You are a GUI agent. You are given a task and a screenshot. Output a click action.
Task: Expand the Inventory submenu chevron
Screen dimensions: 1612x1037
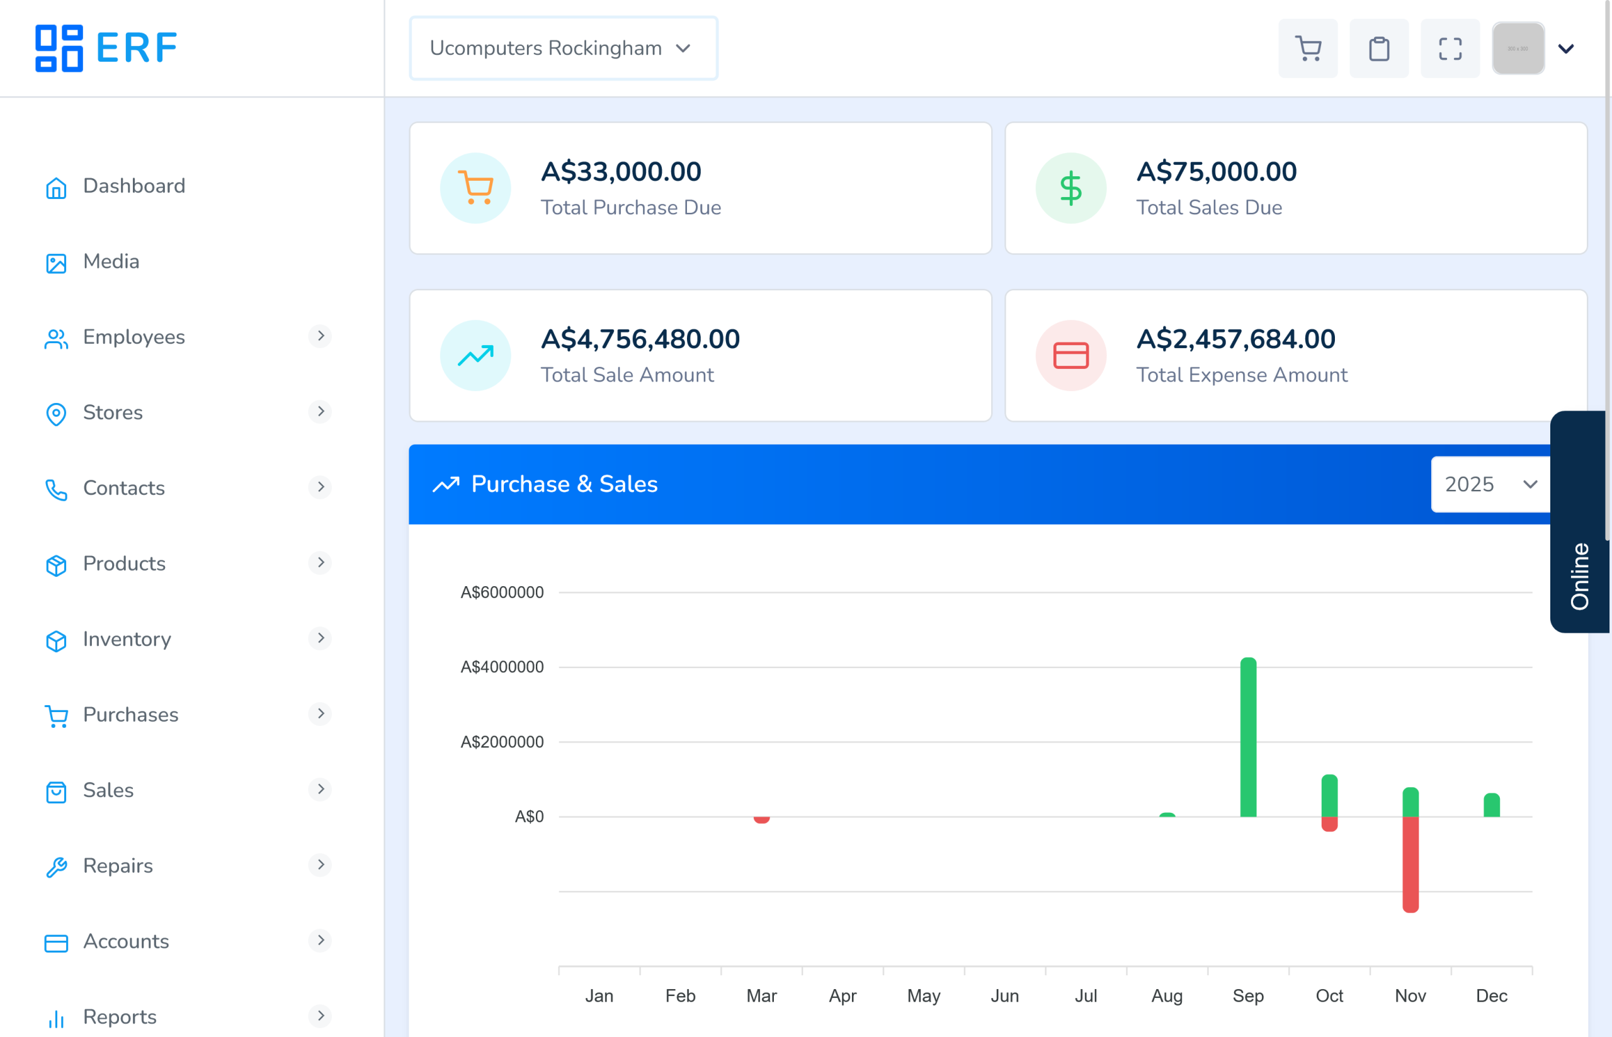(321, 638)
